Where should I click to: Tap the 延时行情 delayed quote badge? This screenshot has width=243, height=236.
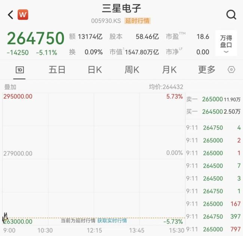pos(138,21)
